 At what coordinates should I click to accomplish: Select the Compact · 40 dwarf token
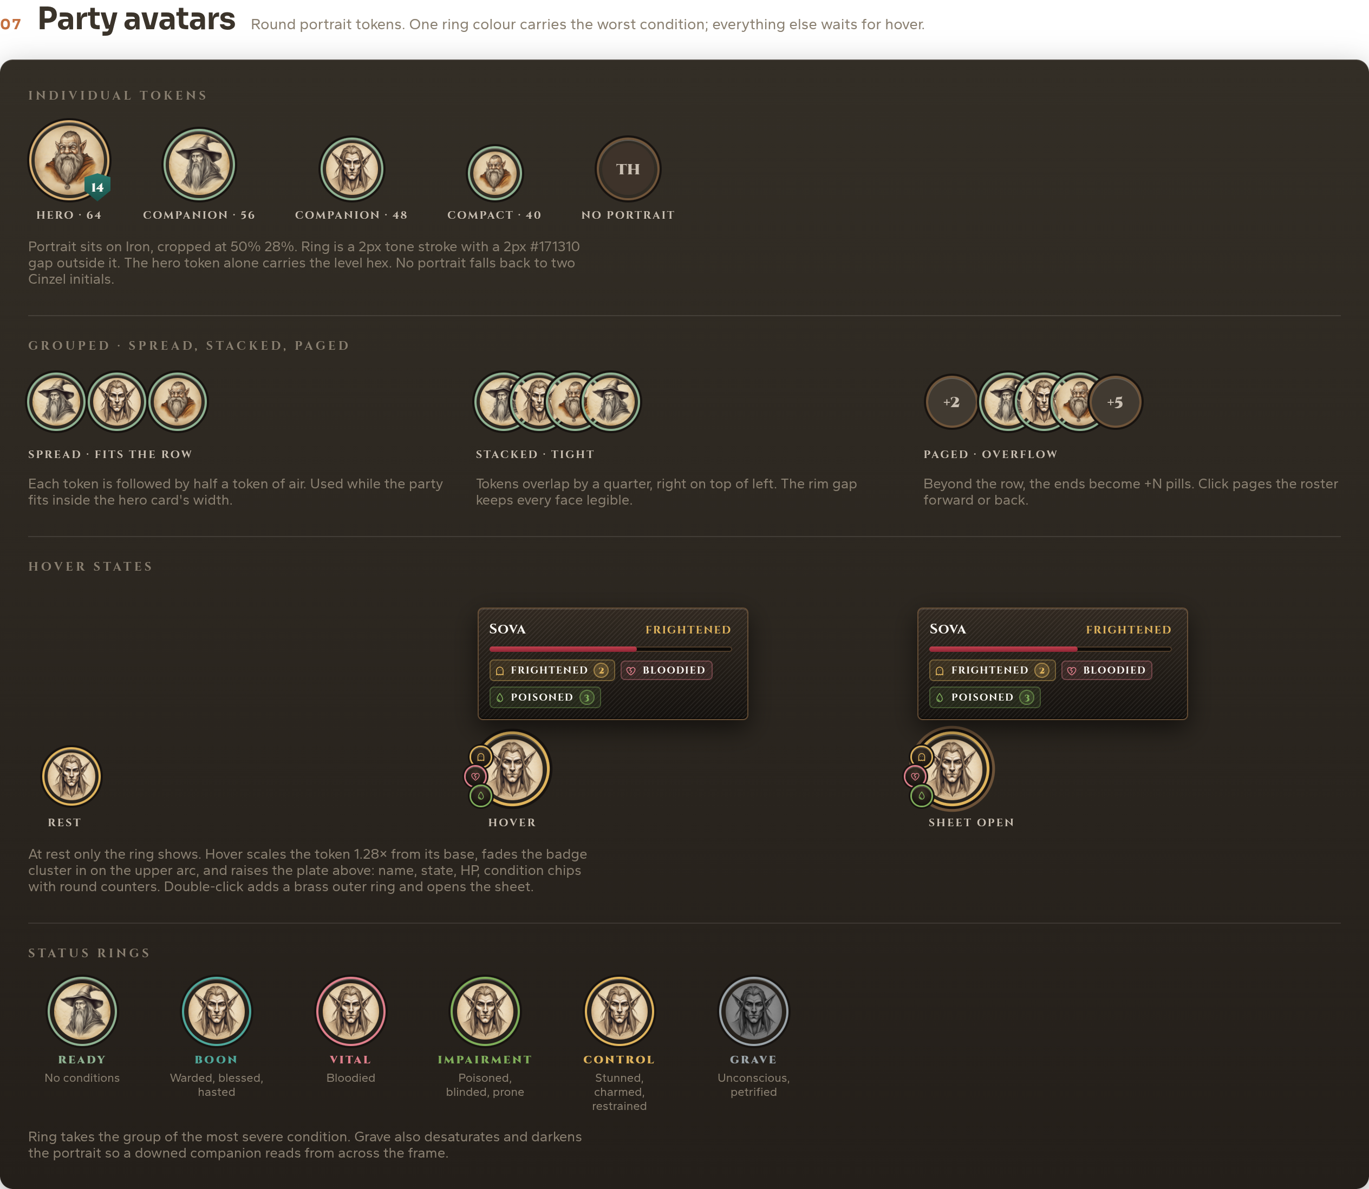pyautogui.click(x=494, y=173)
